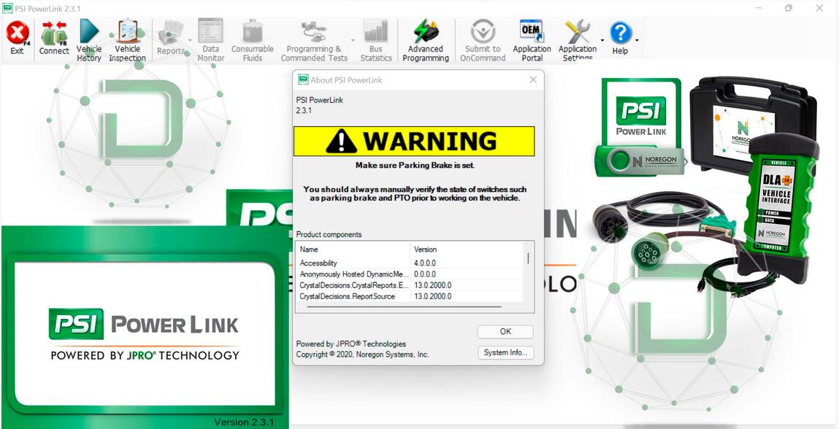Select the CrystalDecisions.ReportSource row
This screenshot has width=839, height=429.
point(410,296)
